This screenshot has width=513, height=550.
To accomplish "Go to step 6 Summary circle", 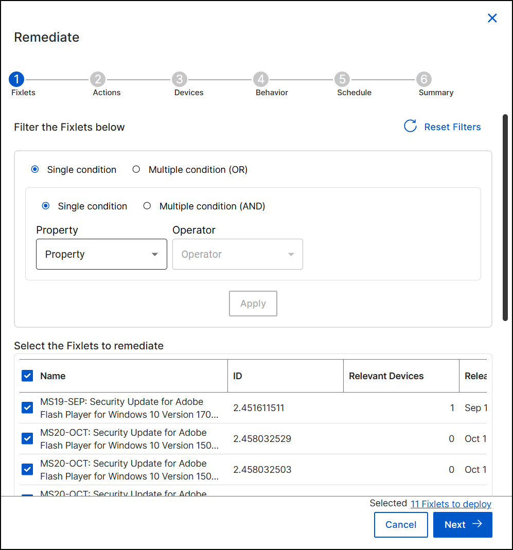I will [x=423, y=79].
